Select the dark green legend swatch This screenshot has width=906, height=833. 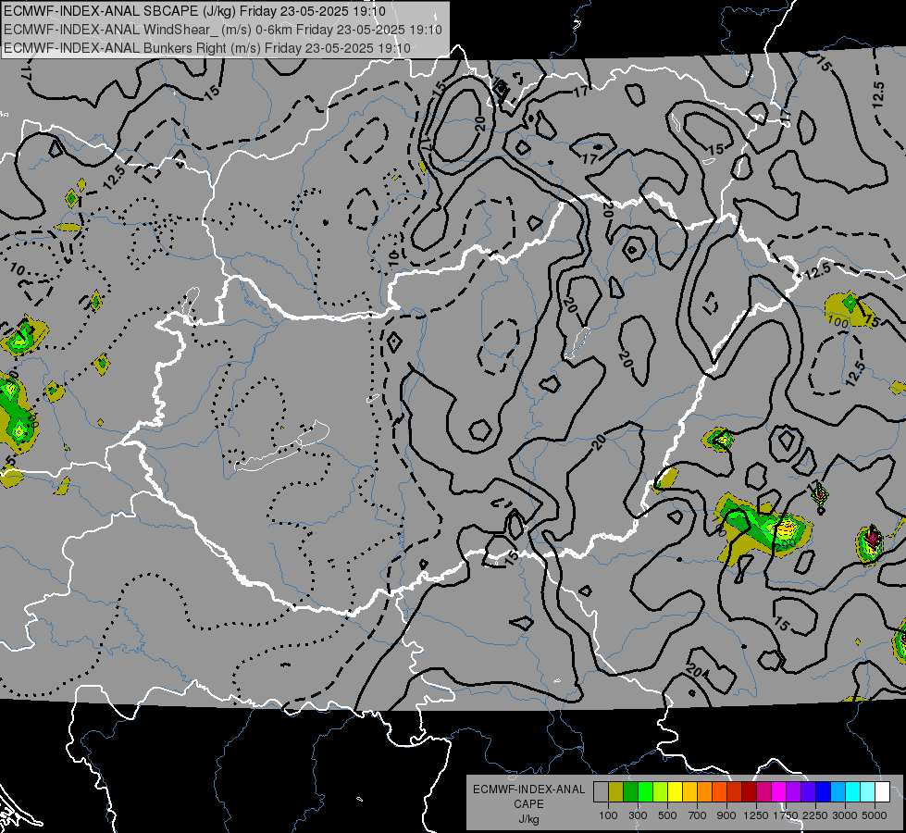click(x=630, y=792)
